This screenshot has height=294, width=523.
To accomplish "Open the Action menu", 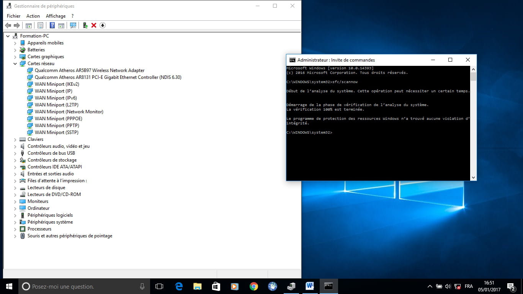I will tap(33, 16).
